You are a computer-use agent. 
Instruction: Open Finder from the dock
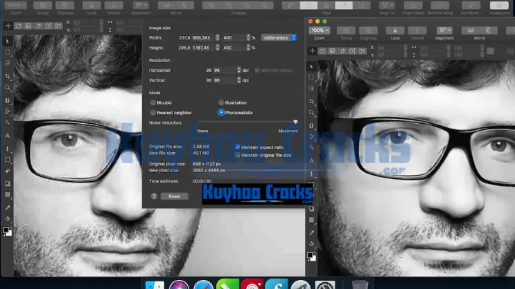pyautogui.click(x=157, y=285)
